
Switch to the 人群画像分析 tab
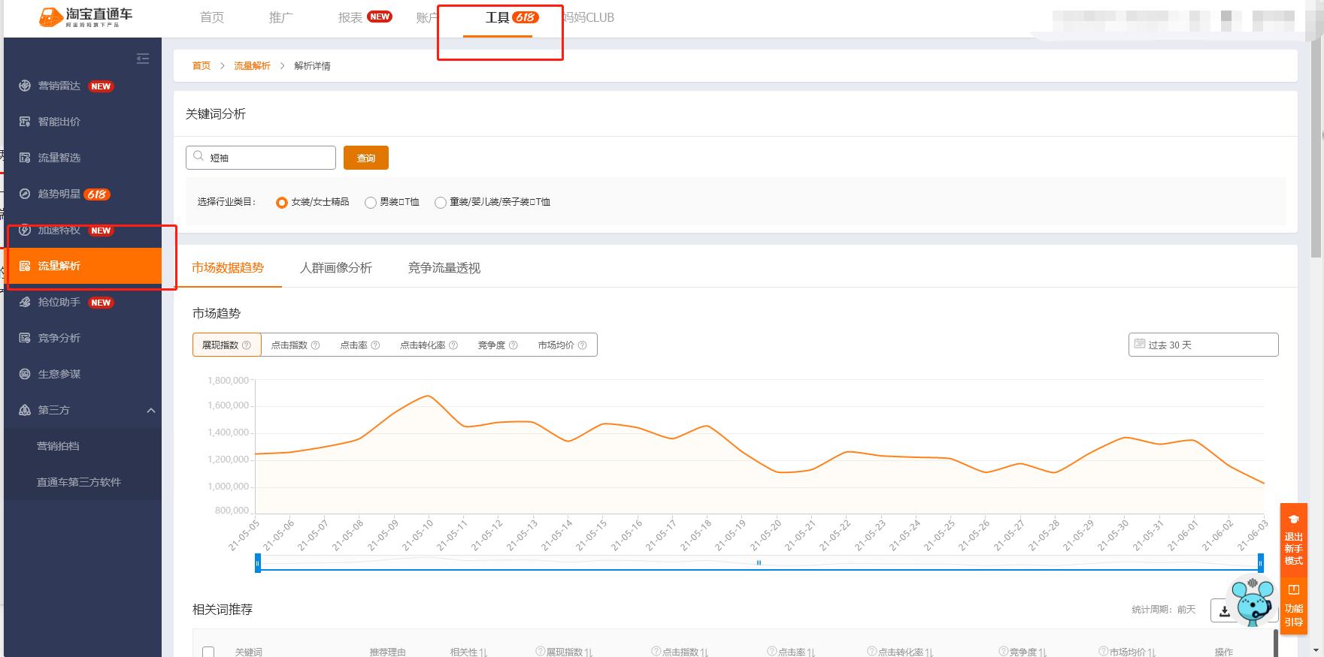(335, 268)
